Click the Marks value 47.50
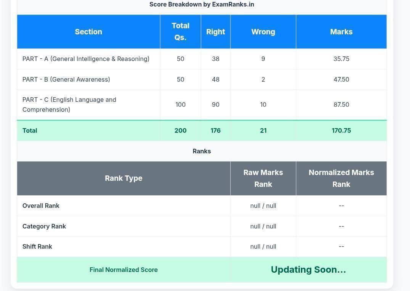410x291 pixels. [x=341, y=79]
